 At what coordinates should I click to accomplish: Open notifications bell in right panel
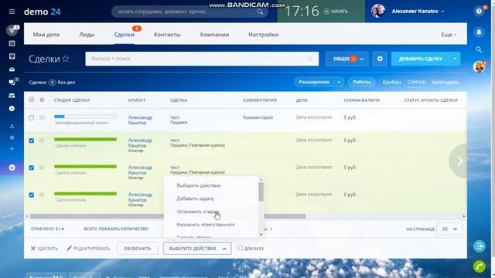pos(479,32)
